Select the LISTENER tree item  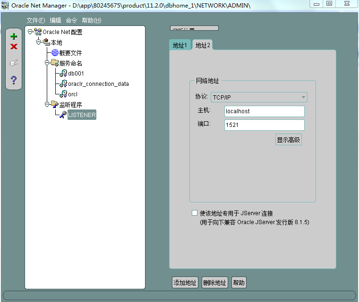[x=82, y=115]
